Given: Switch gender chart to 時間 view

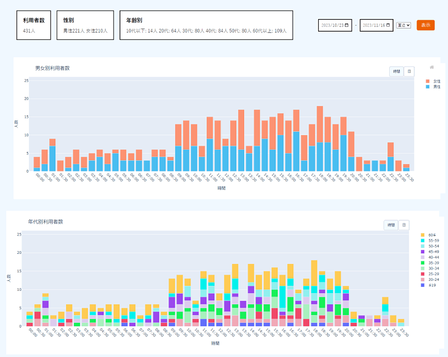Looking at the screenshot, I should pyautogui.click(x=396, y=71).
